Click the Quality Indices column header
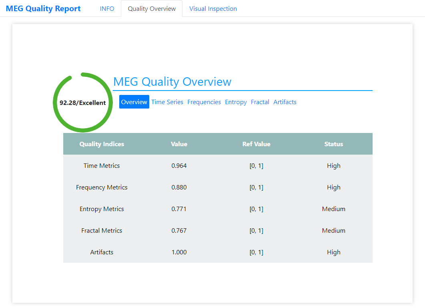 pyautogui.click(x=102, y=144)
